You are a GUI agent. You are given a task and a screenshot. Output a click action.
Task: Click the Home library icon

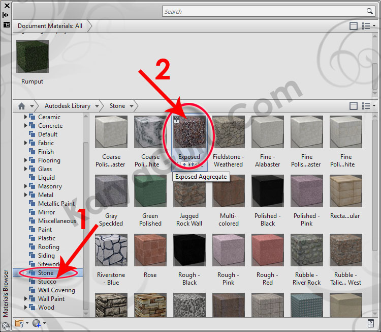[21, 106]
